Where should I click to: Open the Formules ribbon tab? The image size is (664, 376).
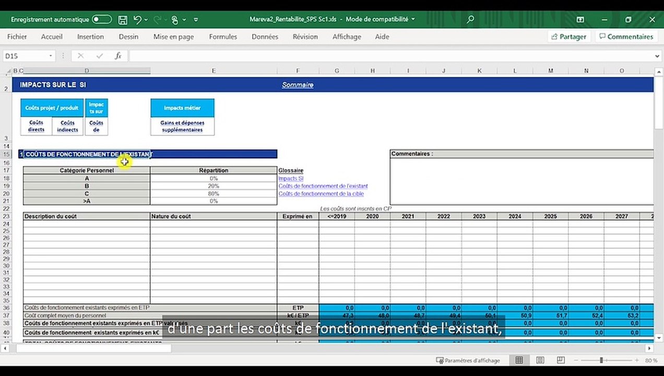click(x=223, y=37)
